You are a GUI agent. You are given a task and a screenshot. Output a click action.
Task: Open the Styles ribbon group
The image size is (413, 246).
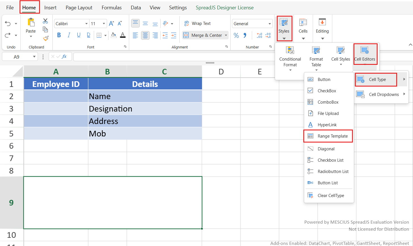click(284, 29)
